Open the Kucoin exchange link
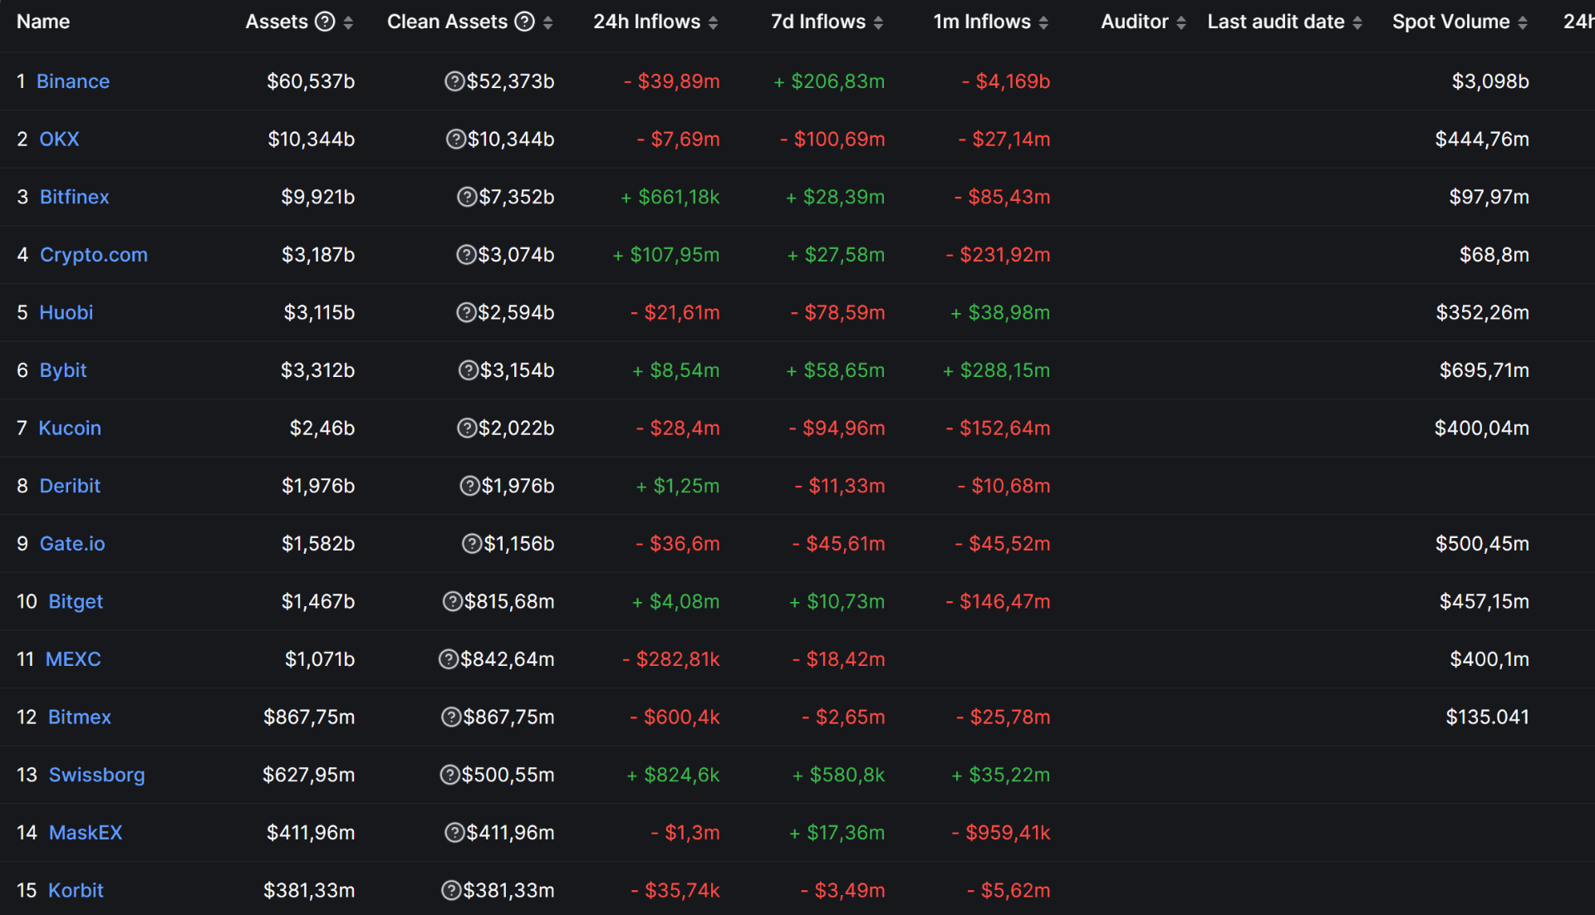Screen dimensions: 1595x915 click(x=70, y=428)
